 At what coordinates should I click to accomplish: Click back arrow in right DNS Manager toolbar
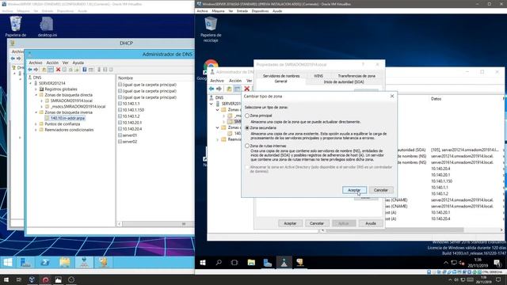pyautogui.click(x=212, y=89)
